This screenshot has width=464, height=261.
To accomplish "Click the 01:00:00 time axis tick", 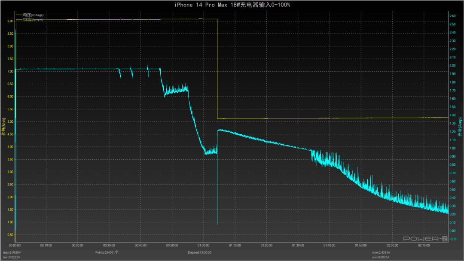I will [x=203, y=246].
